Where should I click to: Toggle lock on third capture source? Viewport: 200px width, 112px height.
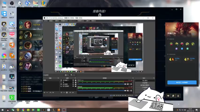(x=75, y=84)
